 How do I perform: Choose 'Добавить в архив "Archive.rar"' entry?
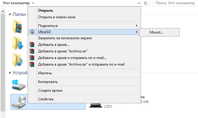pos(84,51)
